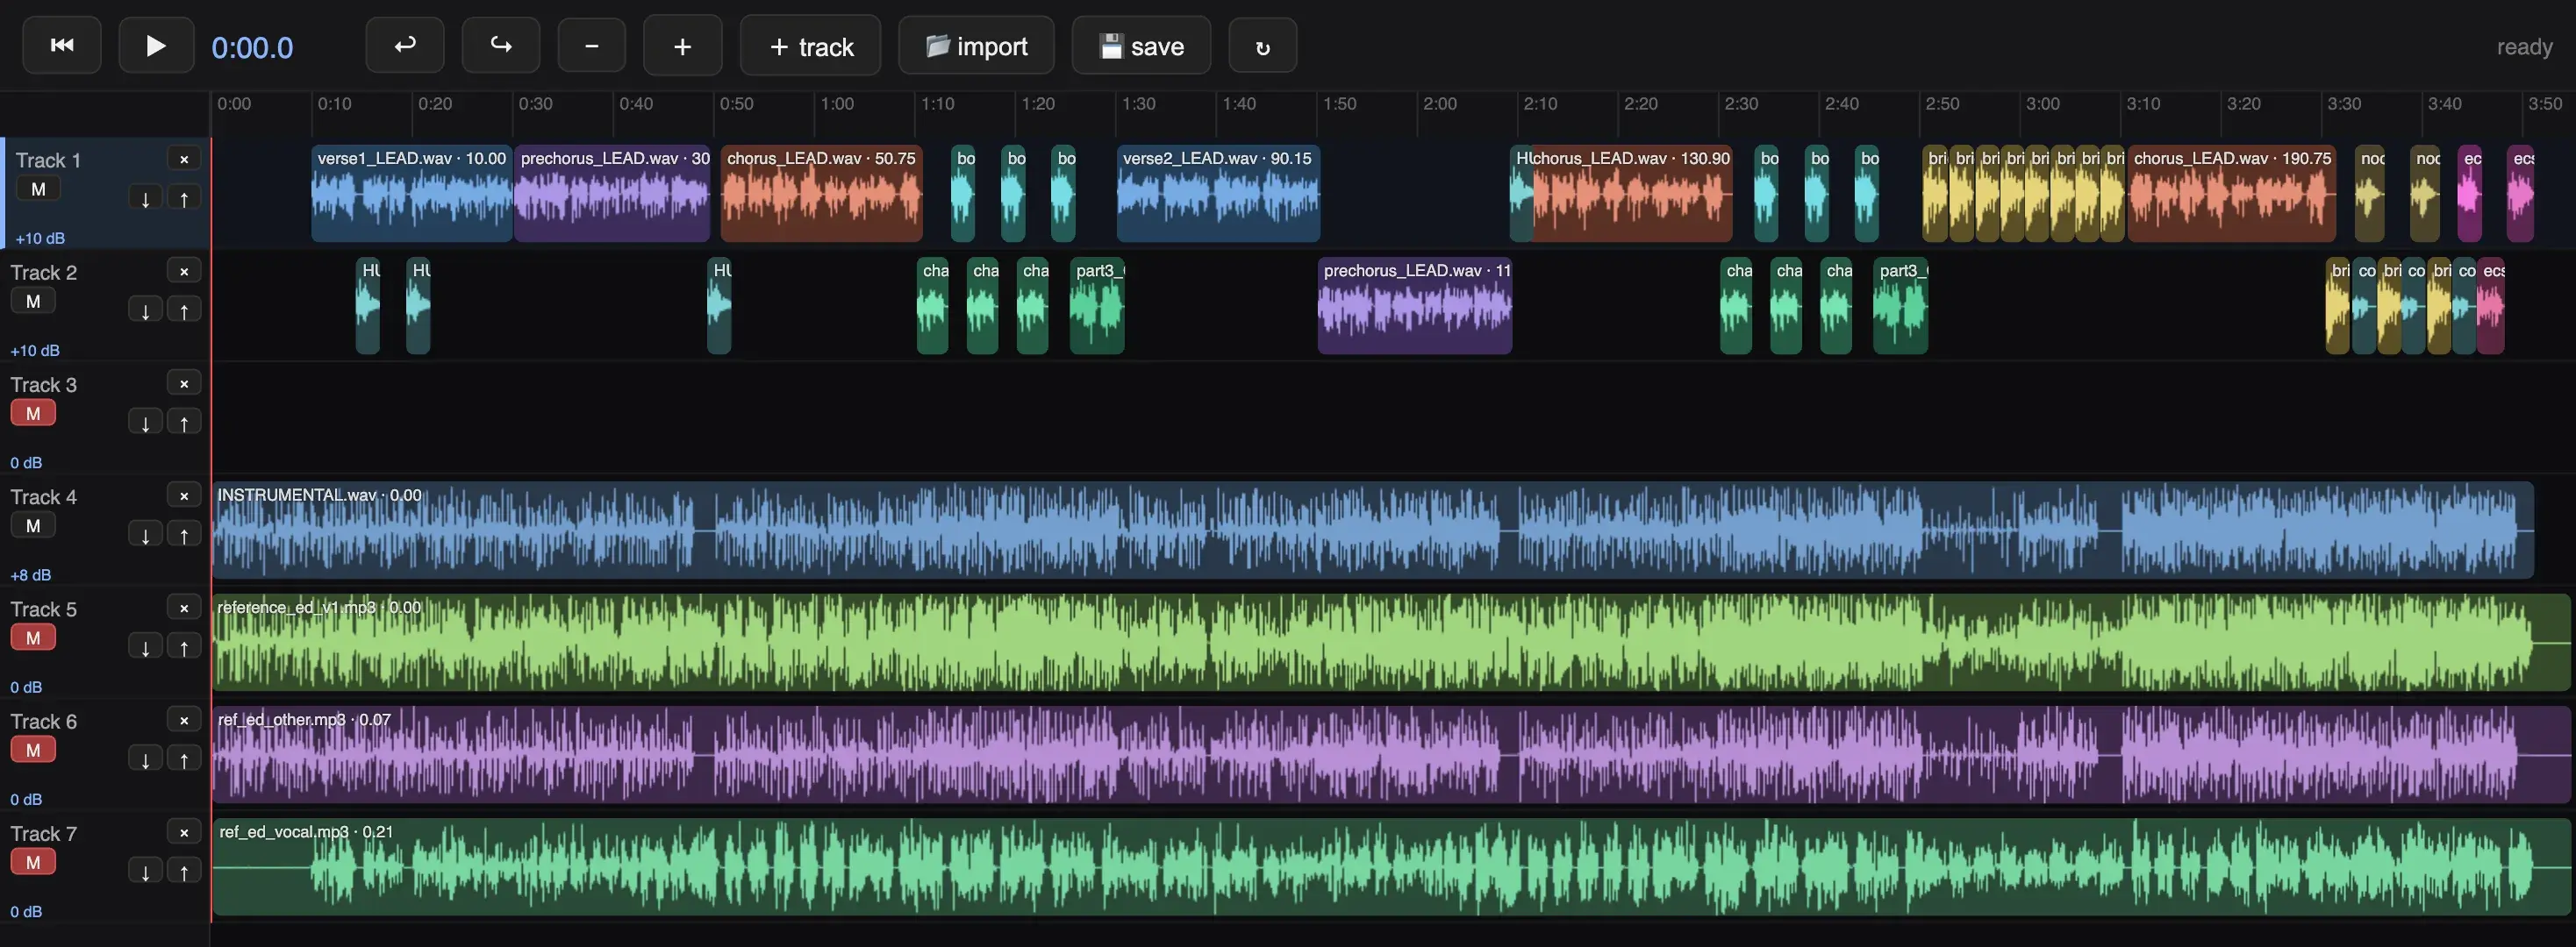Viewport: 2576px width, 947px height.
Task: Select the chorus_LEAD.wav · 50.75 clip
Action: click(x=821, y=194)
